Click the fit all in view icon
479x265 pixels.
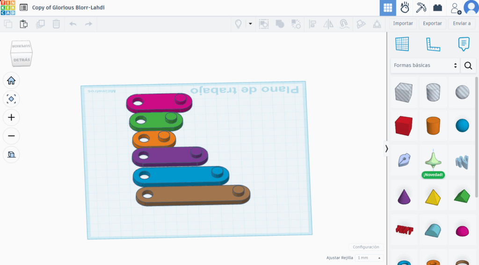pos(11,99)
